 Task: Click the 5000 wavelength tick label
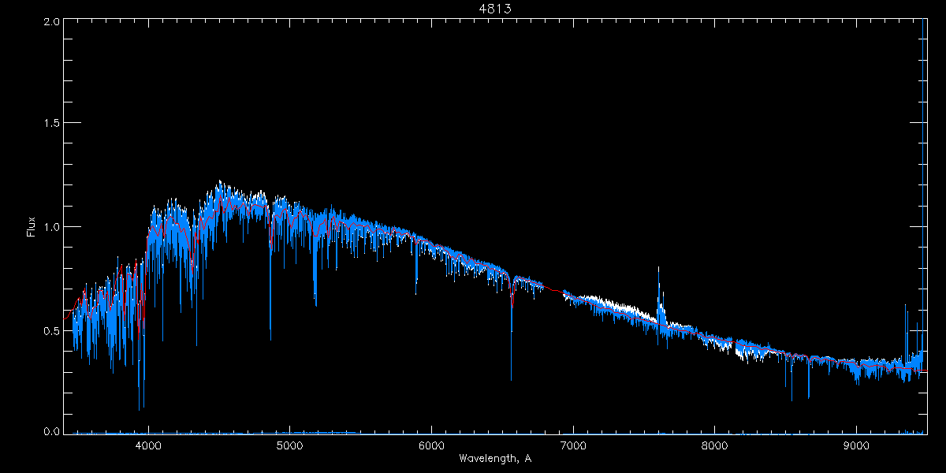[289, 445]
